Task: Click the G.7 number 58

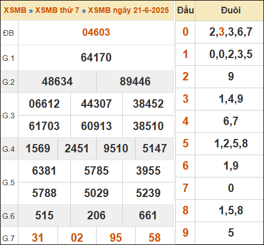Action: click(155, 238)
